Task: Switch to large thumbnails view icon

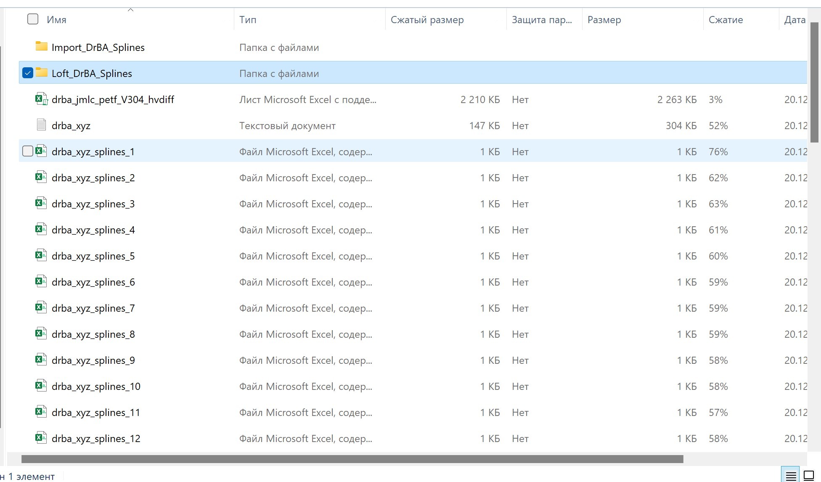Action: point(809,475)
